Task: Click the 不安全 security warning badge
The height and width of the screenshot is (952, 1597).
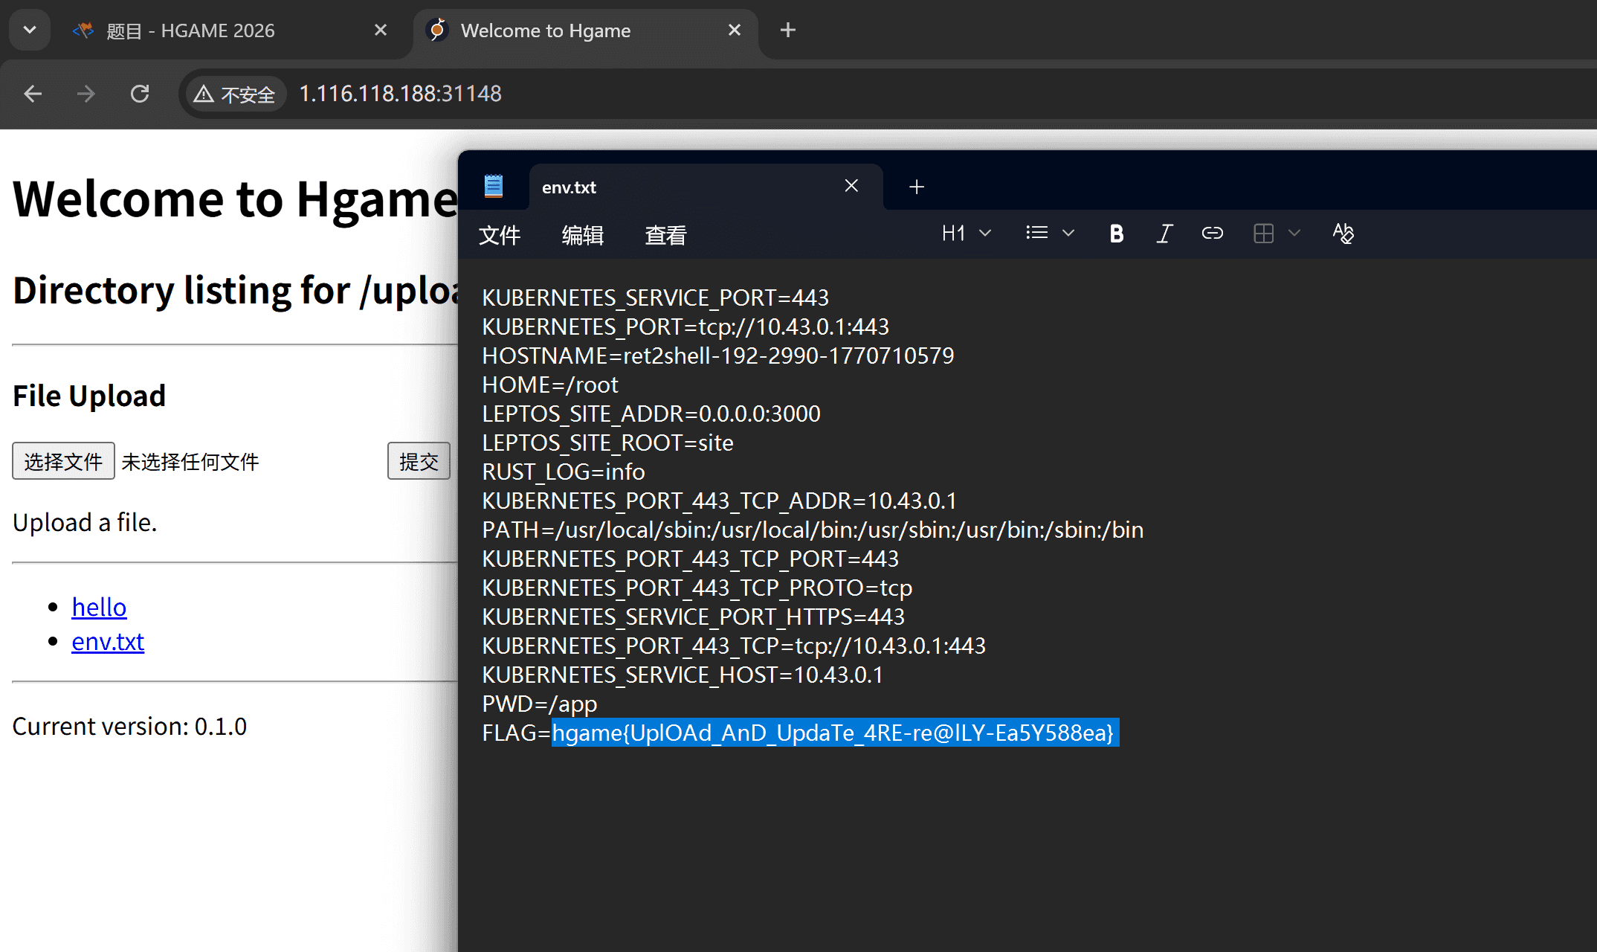Action: click(235, 94)
